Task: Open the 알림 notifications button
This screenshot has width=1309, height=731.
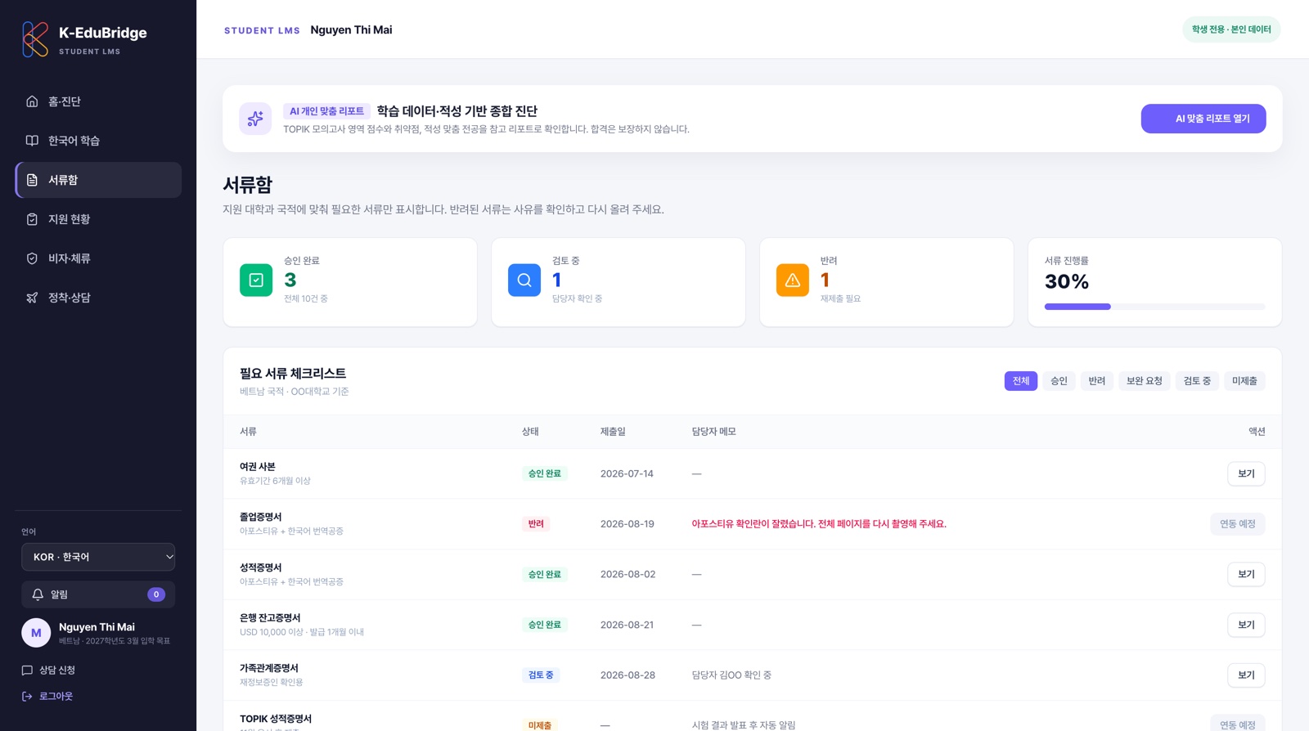Action: pos(98,594)
